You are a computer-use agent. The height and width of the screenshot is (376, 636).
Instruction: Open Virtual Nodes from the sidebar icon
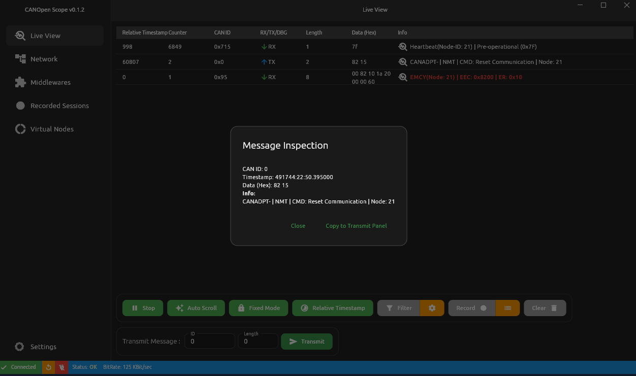click(x=20, y=129)
